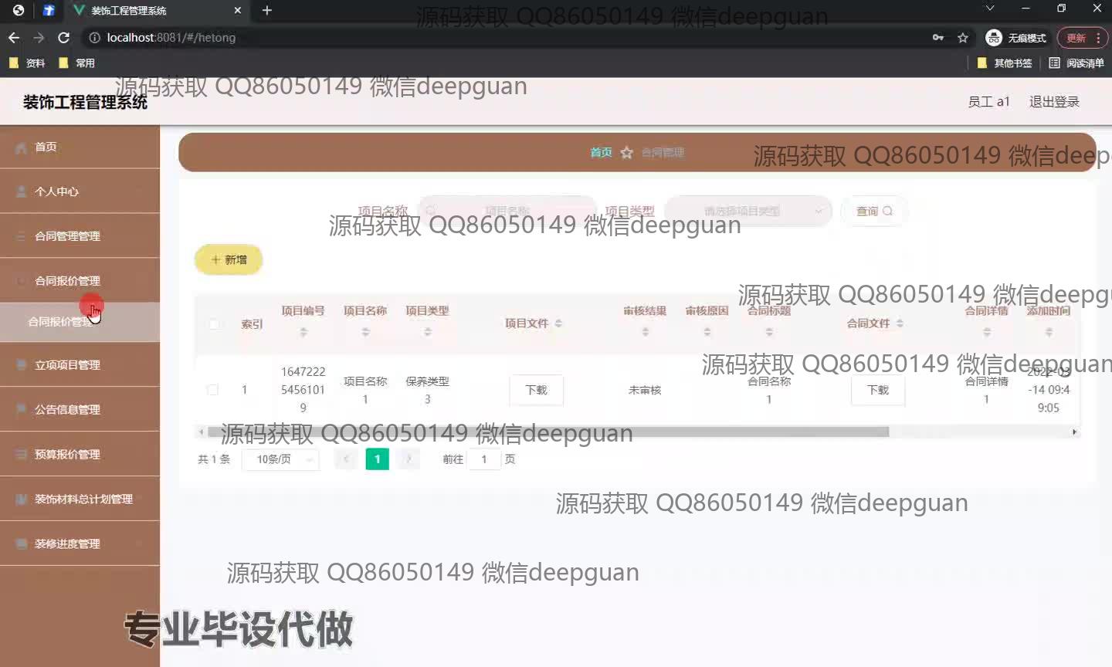Image resolution: width=1112 pixels, height=667 pixels.
Task: Sort by the 项目名称 column arrows
Action: click(x=365, y=332)
